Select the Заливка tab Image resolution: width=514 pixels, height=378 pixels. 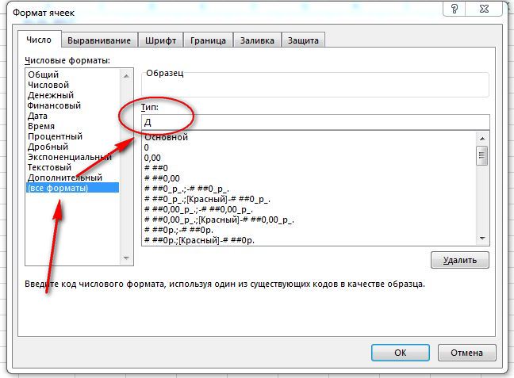point(257,40)
